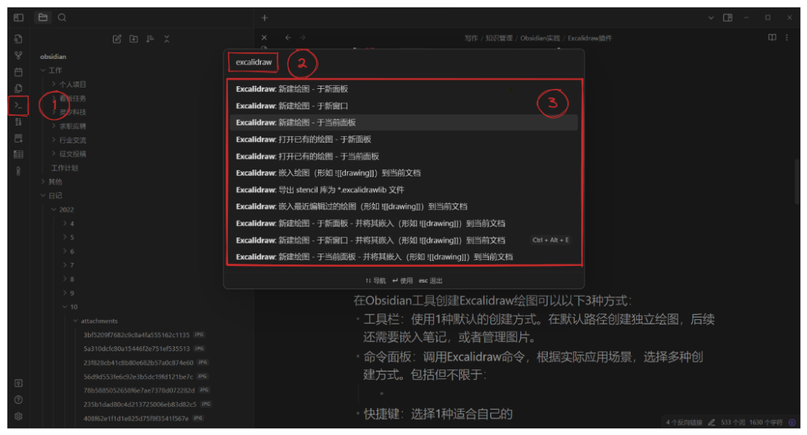Expand month folder 9 under 2022
The image size is (807, 435).
65,293
